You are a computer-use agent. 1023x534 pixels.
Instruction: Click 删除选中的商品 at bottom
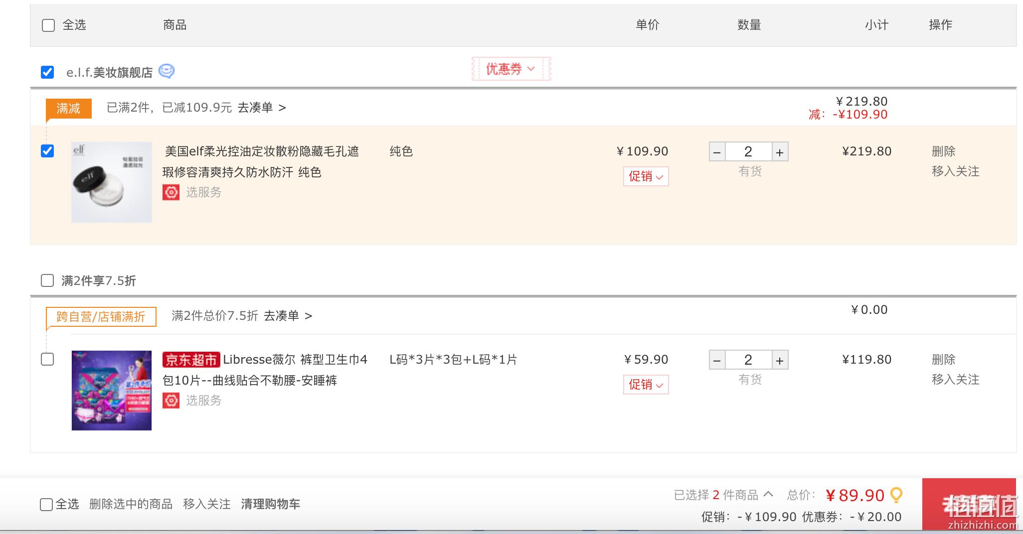(131, 504)
